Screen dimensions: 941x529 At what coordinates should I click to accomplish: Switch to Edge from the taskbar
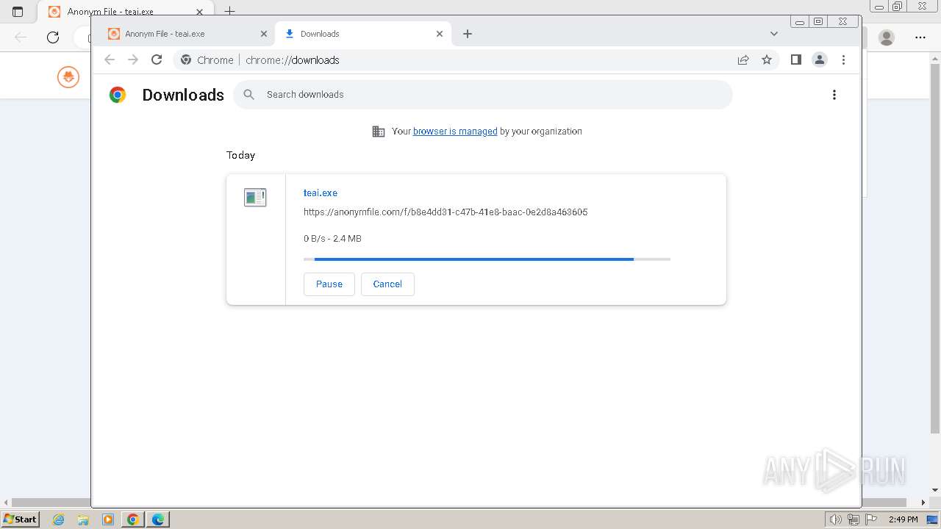158,519
